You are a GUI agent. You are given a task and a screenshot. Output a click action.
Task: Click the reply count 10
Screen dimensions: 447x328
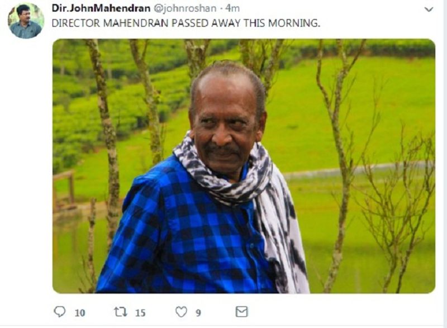pos(80,313)
